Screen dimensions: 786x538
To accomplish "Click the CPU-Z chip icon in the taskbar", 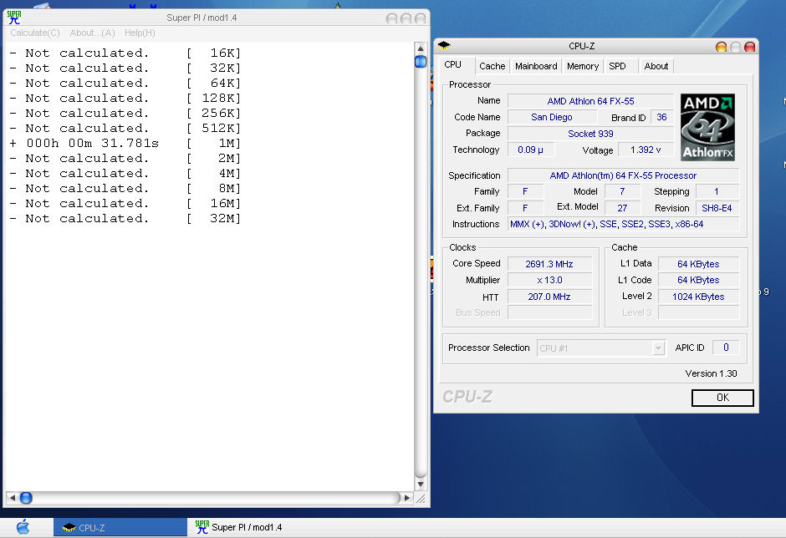I will click(x=69, y=527).
